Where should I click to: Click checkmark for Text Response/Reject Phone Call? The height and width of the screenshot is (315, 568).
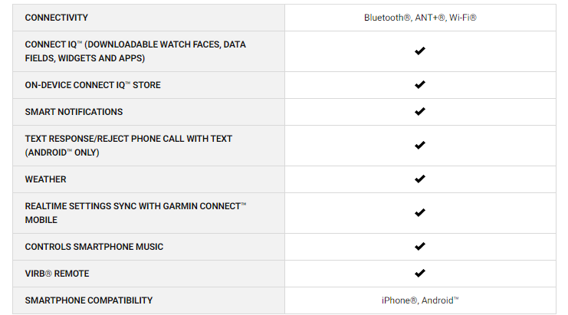[419, 146]
